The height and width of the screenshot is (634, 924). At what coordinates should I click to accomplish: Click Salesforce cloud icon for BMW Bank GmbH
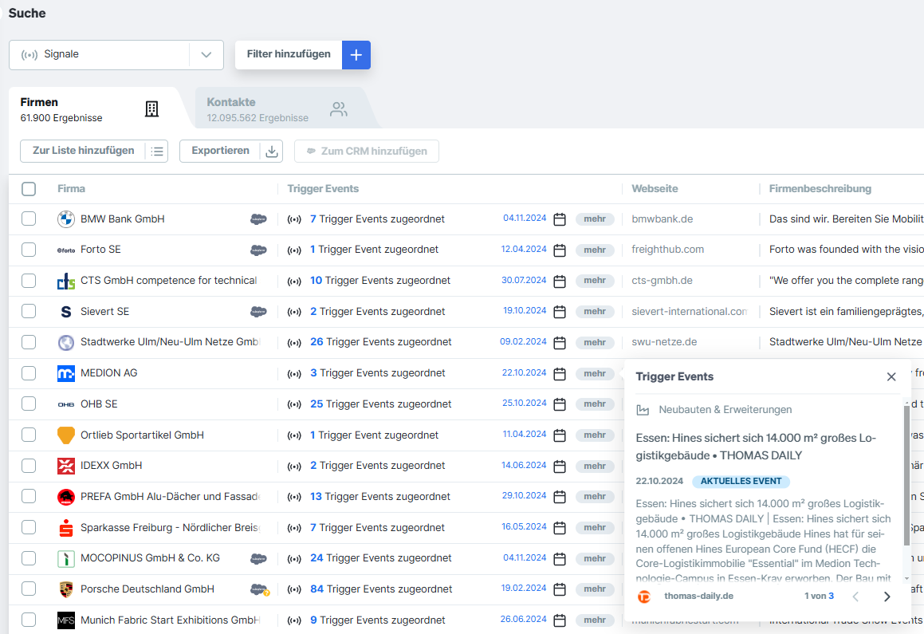[258, 219]
